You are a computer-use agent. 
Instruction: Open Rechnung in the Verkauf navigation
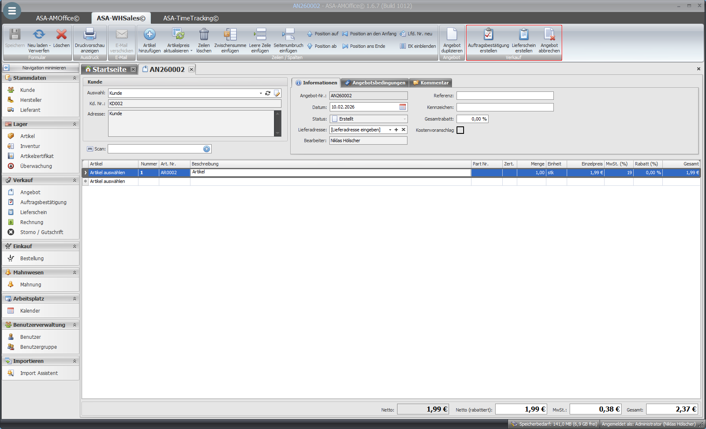(32, 222)
